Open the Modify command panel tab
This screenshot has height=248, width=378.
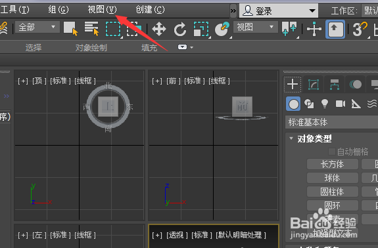tap(314, 85)
